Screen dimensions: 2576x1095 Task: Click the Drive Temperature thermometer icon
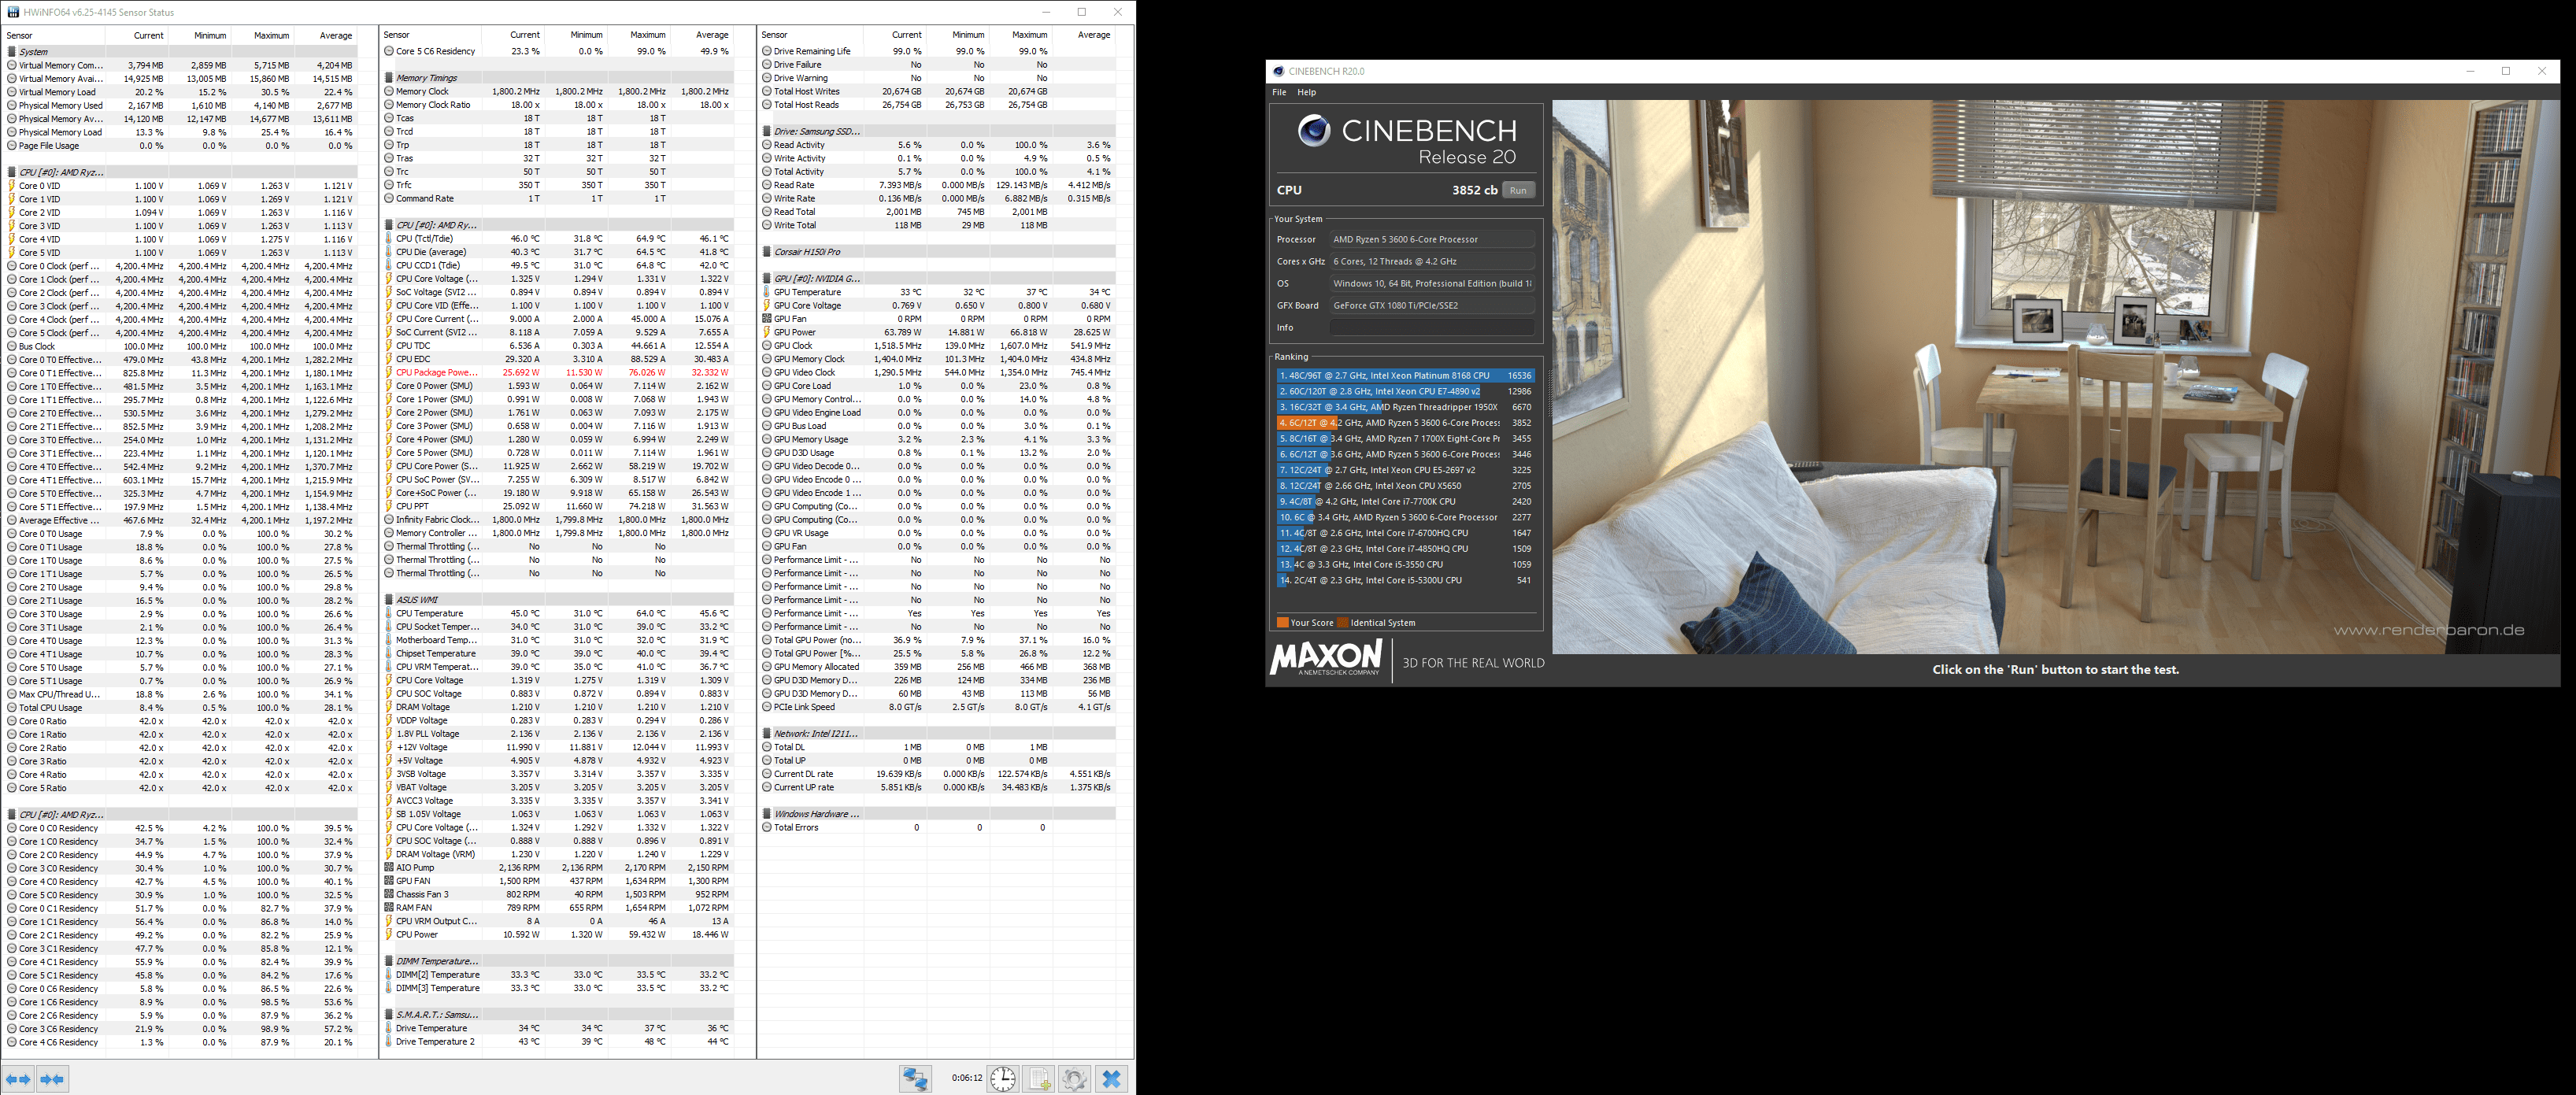coord(389,1028)
